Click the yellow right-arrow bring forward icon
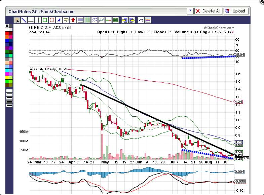The width and height of the screenshot is (264, 195). point(131,20)
